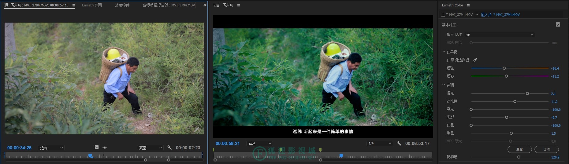Adjust the 高光 highlights slider handle
Screen dimensions: 569x164
pyautogui.click(x=471, y=109)
